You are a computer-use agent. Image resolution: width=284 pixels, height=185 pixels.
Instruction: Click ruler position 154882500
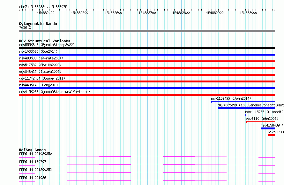pyautogui.click(x=79, y=13)
